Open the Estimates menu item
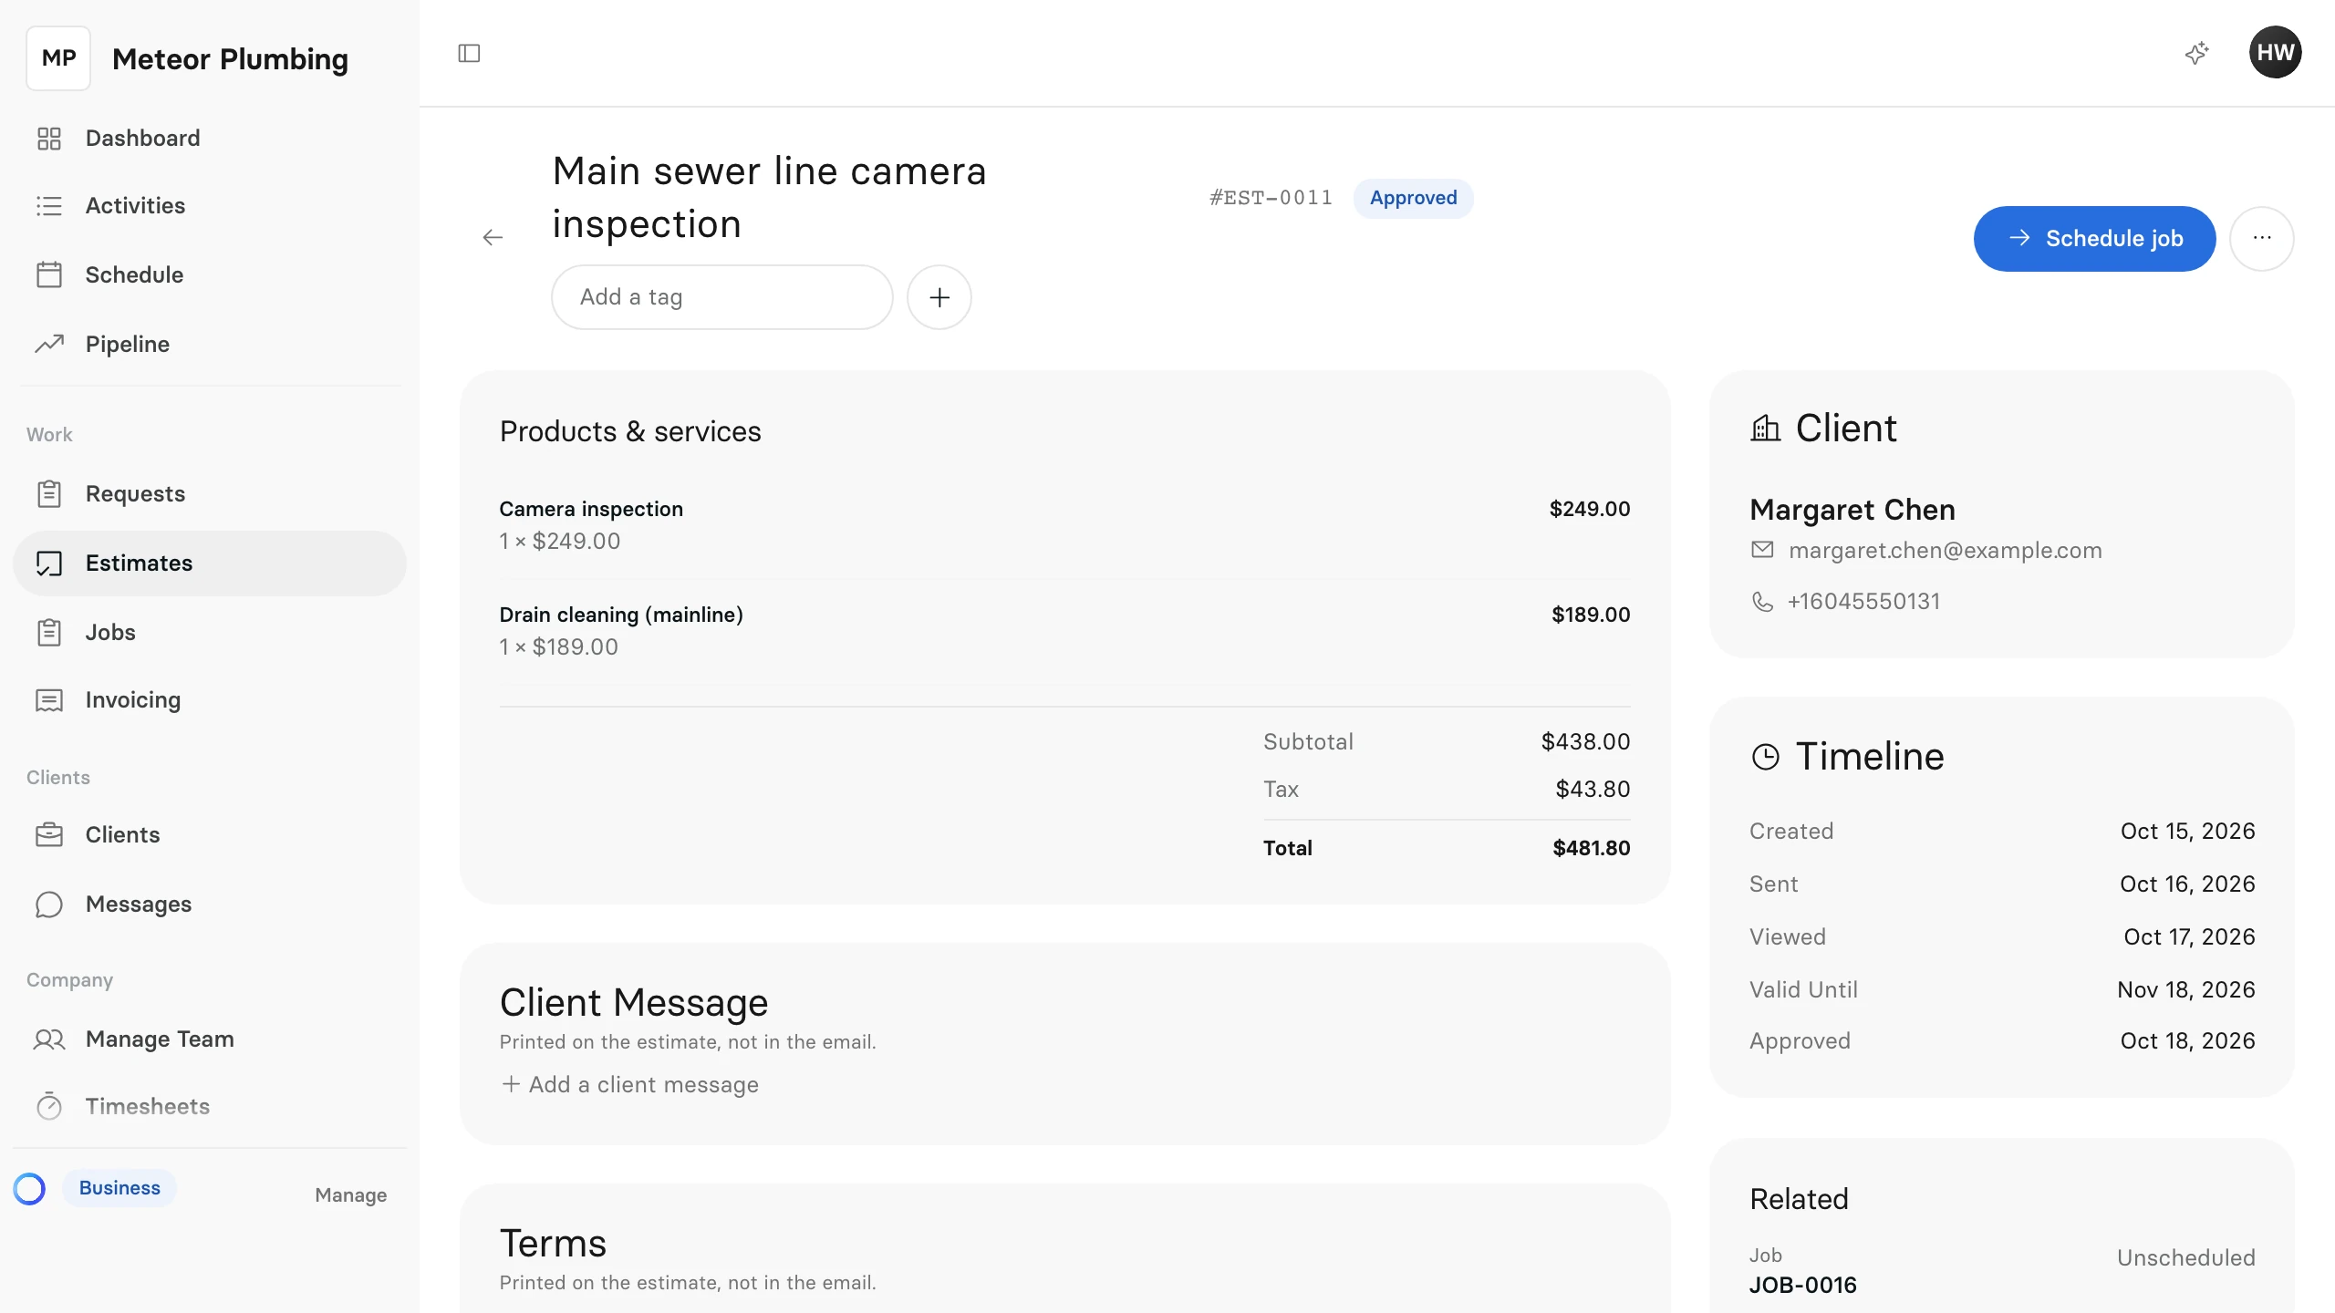The width and height of the screenshot is (2335, 1313). [210, 563]
